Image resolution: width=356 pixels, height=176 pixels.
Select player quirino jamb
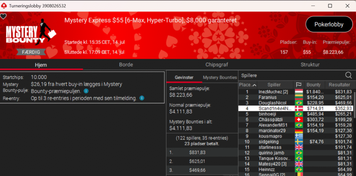[296, 153]
